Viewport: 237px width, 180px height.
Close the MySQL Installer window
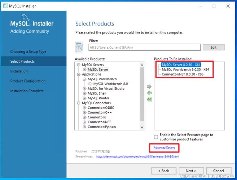(x=228, y=6)
